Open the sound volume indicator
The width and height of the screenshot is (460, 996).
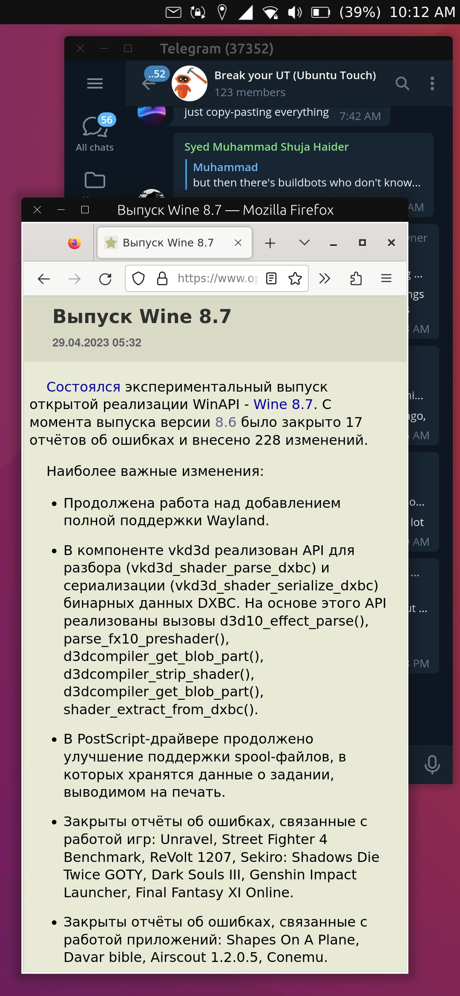tap(295, 12)
